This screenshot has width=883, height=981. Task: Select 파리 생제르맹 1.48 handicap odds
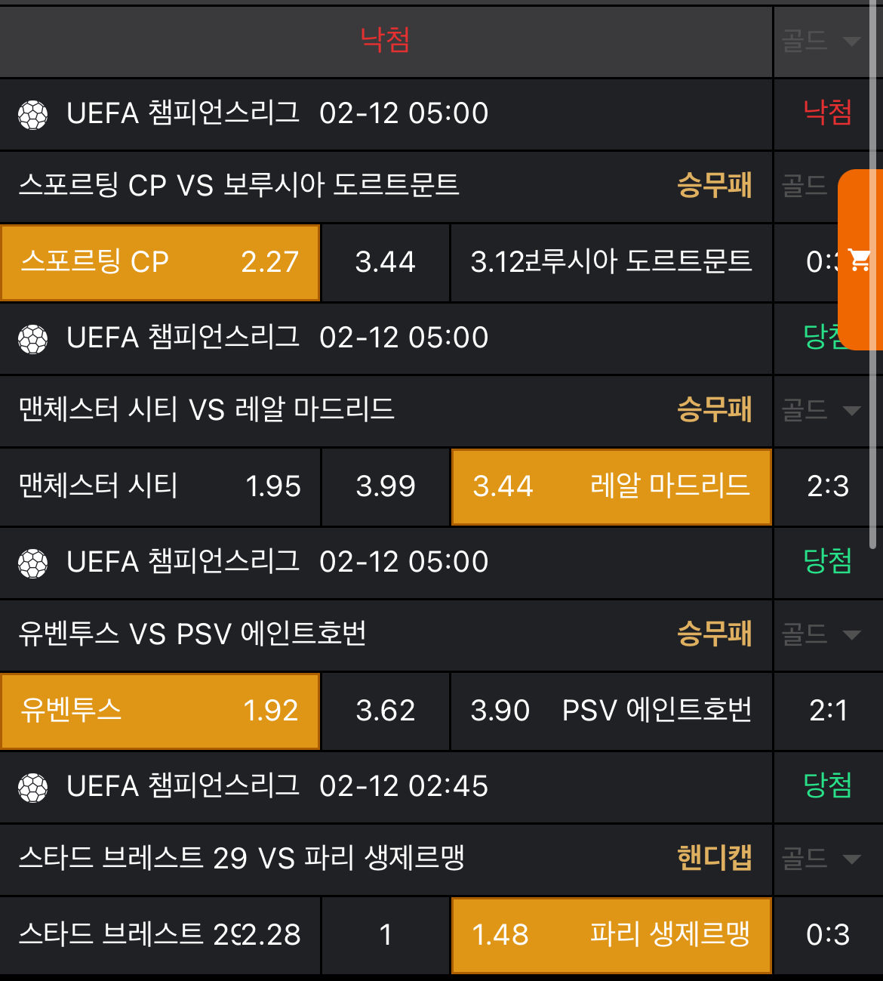tap(611, 935)
